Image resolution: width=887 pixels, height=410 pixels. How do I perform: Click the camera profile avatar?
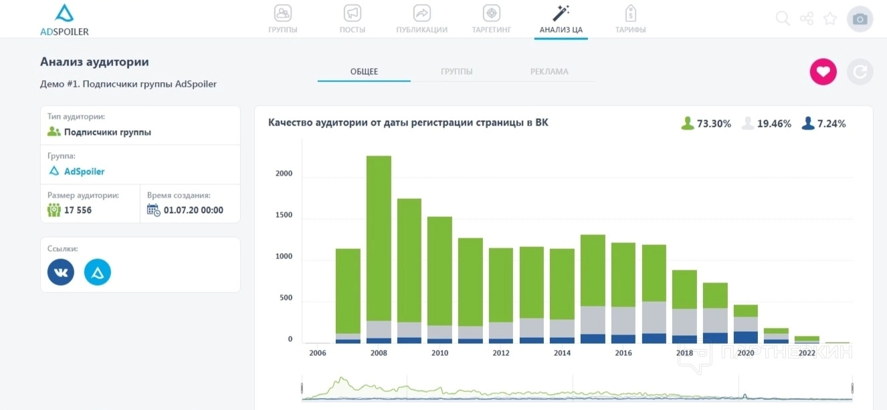(x=860, y=19)
